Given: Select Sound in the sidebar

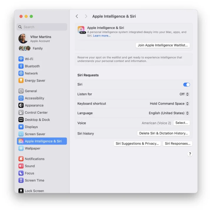Looking at the screenshot, I should click(x=42, y=166).
